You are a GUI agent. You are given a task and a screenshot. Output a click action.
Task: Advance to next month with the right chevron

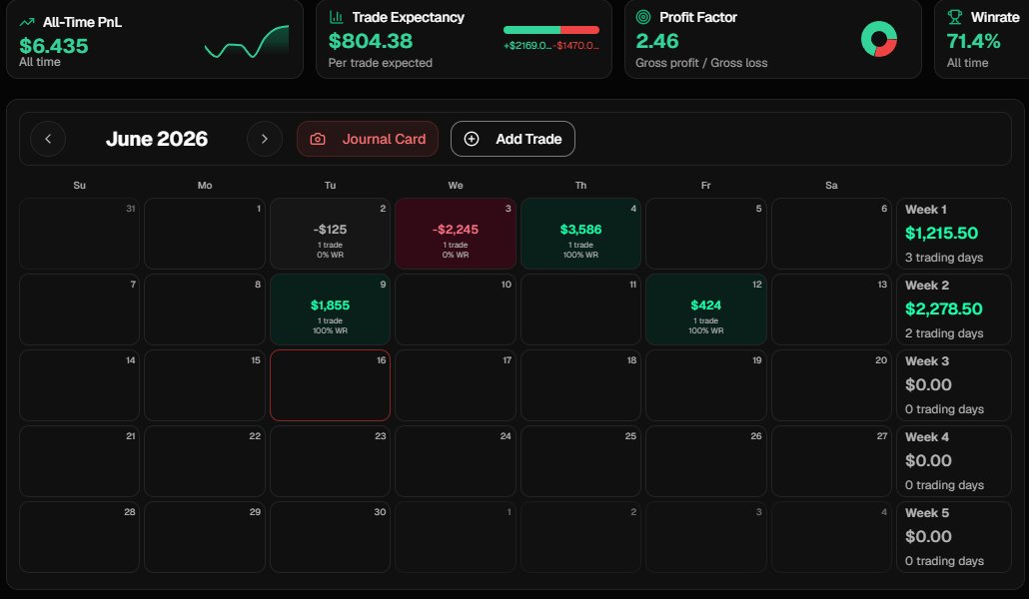click(265, 139)
